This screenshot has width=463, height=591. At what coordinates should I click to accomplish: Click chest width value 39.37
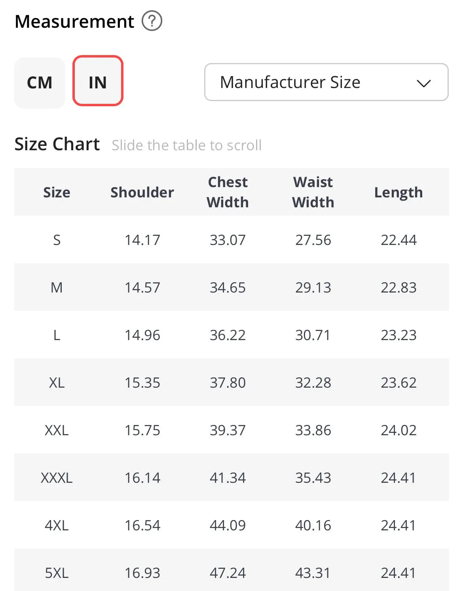click(228, 430)
